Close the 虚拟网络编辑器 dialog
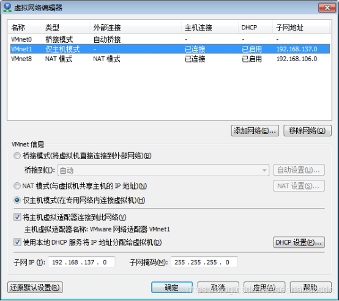This screenshot has width=339, height=301. pos(327,8)
